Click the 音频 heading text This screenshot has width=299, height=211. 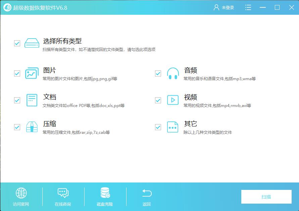191,70
